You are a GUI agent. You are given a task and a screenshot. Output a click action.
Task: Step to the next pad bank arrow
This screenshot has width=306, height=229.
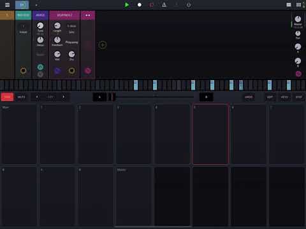coord(63,97)
